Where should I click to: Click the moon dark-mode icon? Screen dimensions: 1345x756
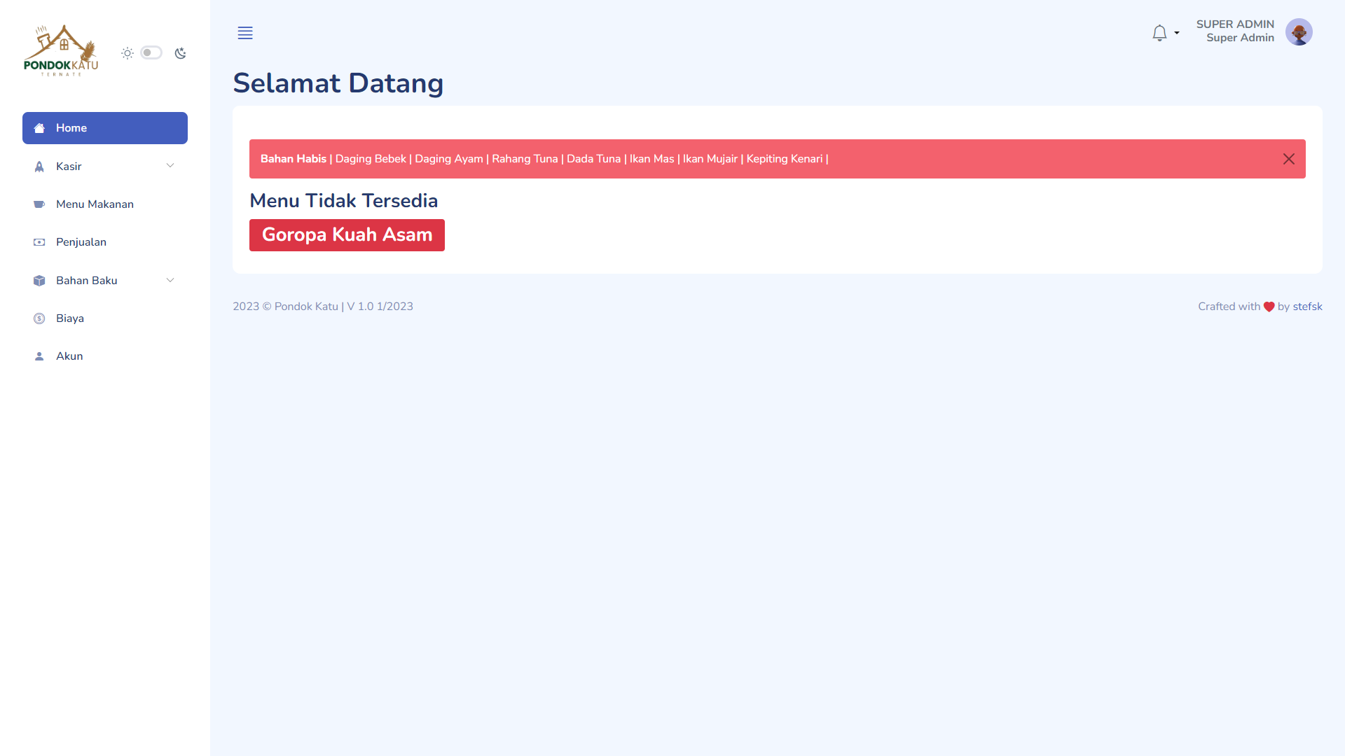[181, 53]
